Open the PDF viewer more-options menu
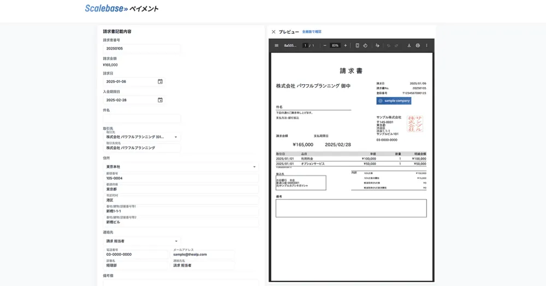 (x=427, y=45)
